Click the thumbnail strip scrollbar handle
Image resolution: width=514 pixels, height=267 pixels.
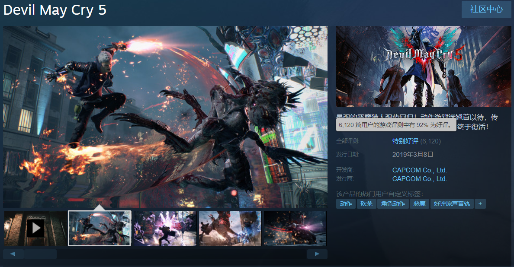(x=40, y=254)
